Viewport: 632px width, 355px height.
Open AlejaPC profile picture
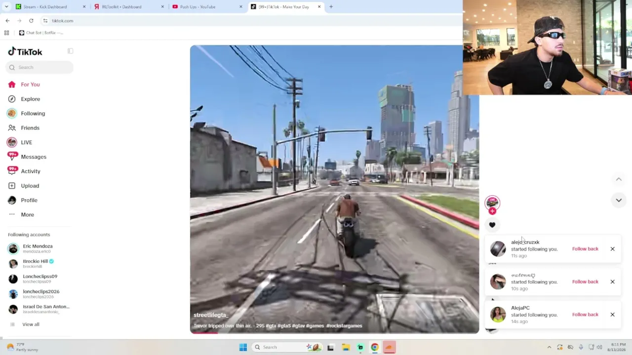click(x=498, y=315)
